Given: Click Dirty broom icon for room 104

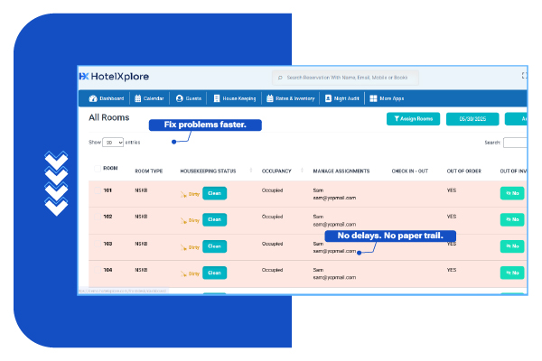Looking at the screenshot, I should (183, 274).
